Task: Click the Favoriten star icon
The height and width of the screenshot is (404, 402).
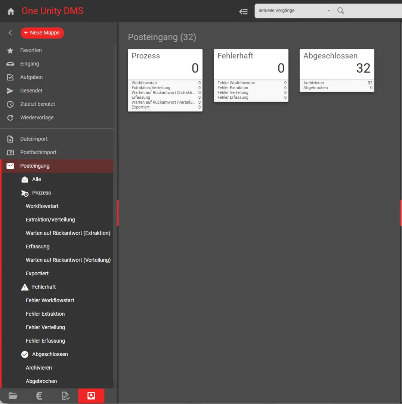Action: [10, 50]
